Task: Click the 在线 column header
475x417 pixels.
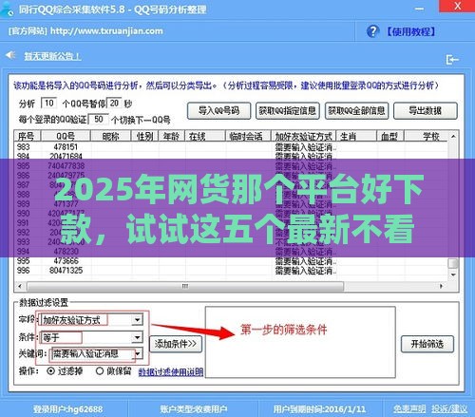Action: (x=205, y=136)
